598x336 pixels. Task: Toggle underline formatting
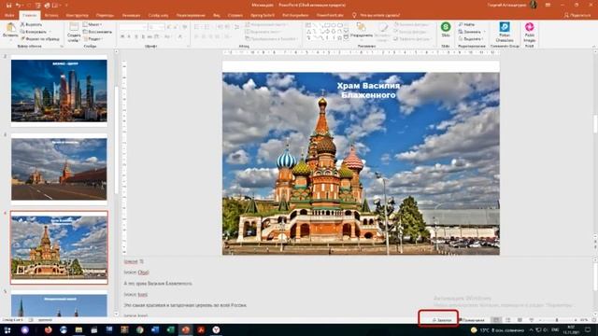pyautogui.click(x=136, y=36)
